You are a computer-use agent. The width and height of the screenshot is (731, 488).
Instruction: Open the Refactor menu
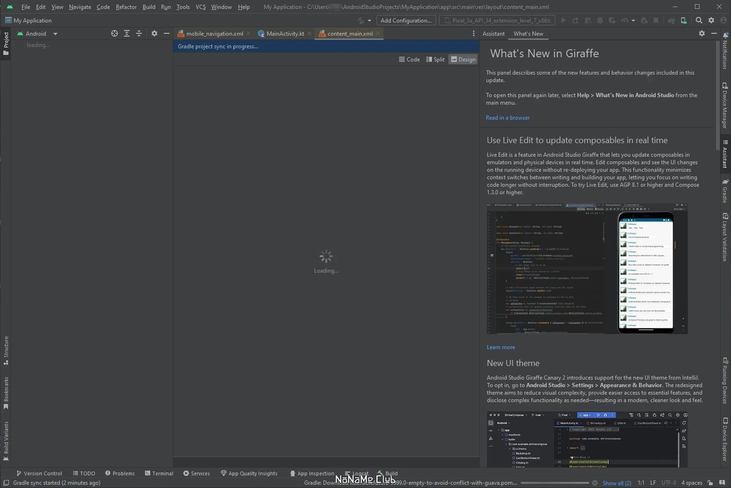pos(126,7)
